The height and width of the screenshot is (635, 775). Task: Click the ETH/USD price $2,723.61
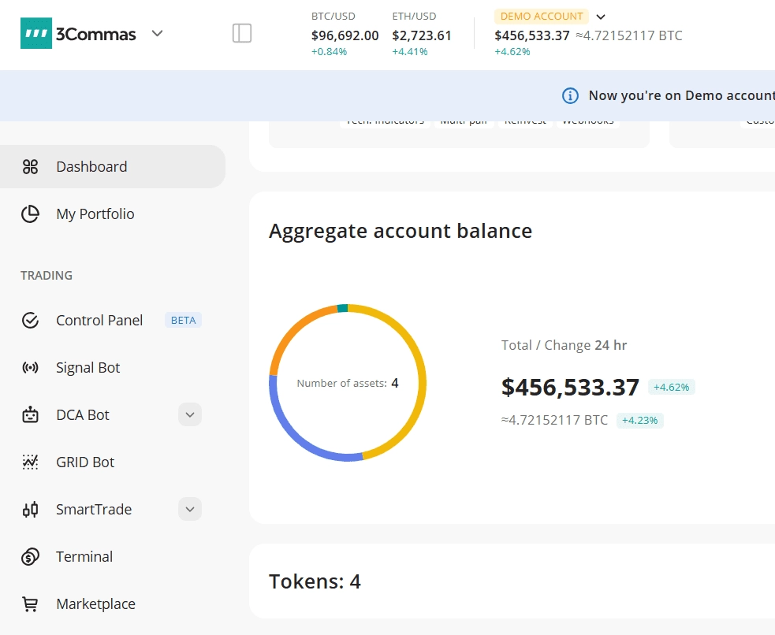[x=422, y=35]
